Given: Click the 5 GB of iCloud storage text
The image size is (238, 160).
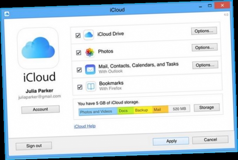Looking at the screenshot, I should pyautogui.click(x=108, y=103).
